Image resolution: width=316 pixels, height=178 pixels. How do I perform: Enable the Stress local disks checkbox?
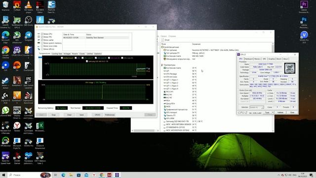(42, 46)
